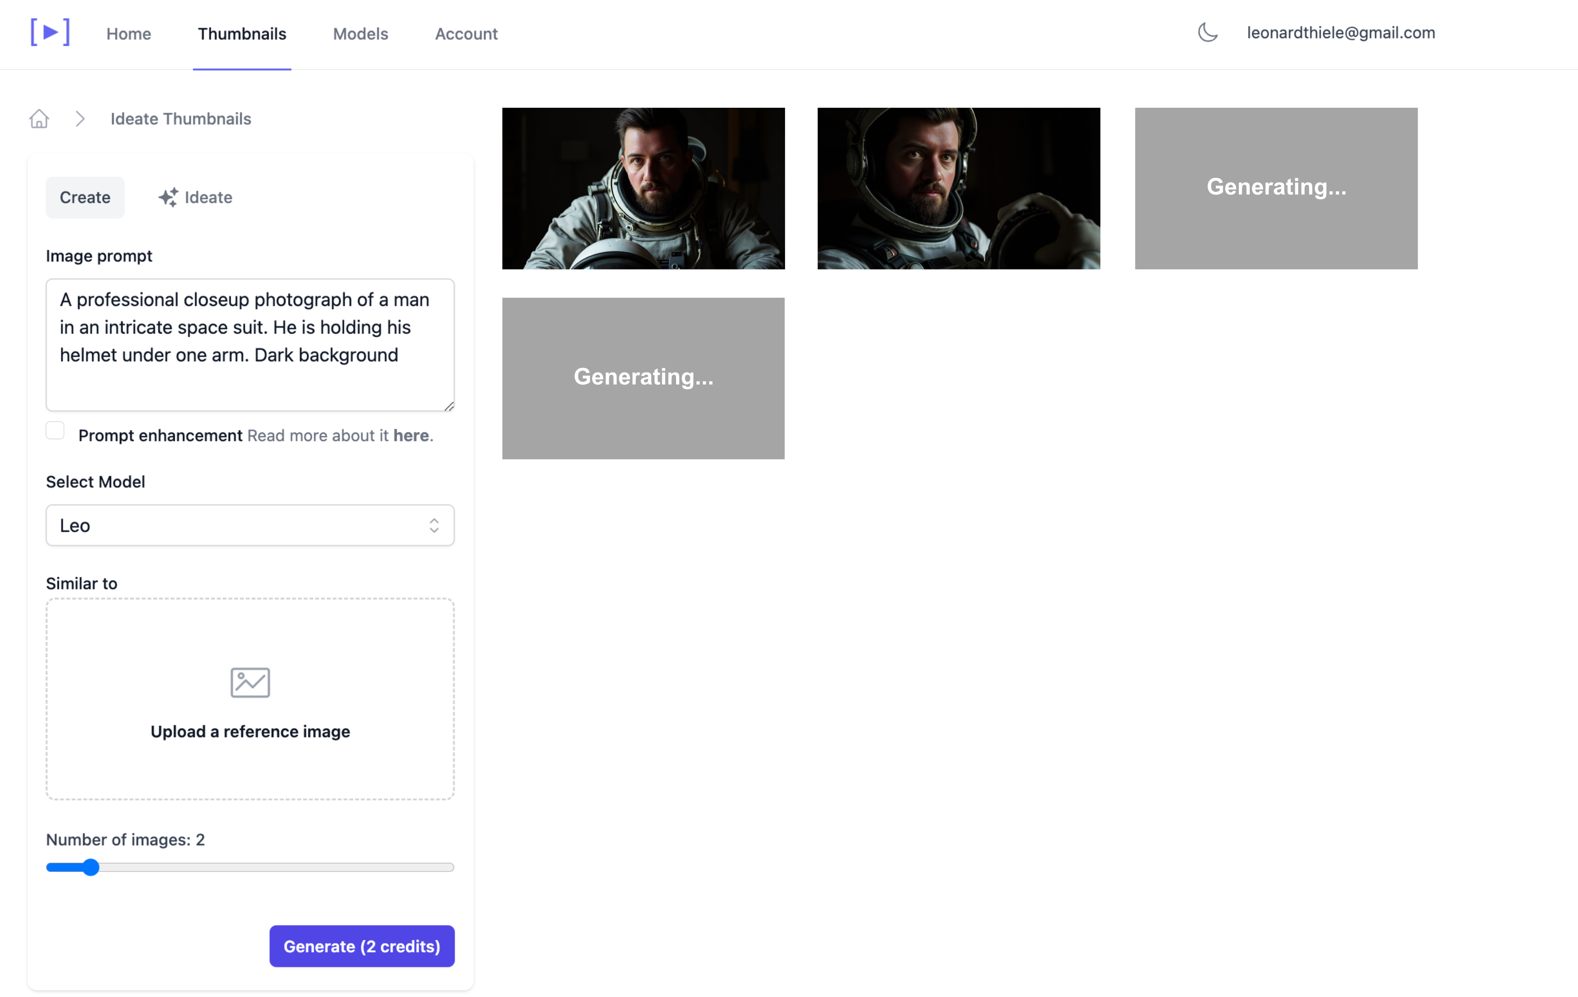Click the Ideate Thumbnails breadcrumb text

click(x=181, y=119)
